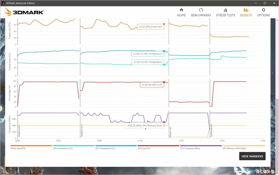Click the teal CPU temperature data point
The width and height of the screenshot is (279, 175).
164,65
